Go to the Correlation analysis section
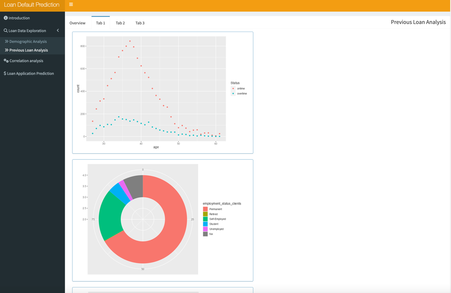The image size is (451, 293). [26, 61]
